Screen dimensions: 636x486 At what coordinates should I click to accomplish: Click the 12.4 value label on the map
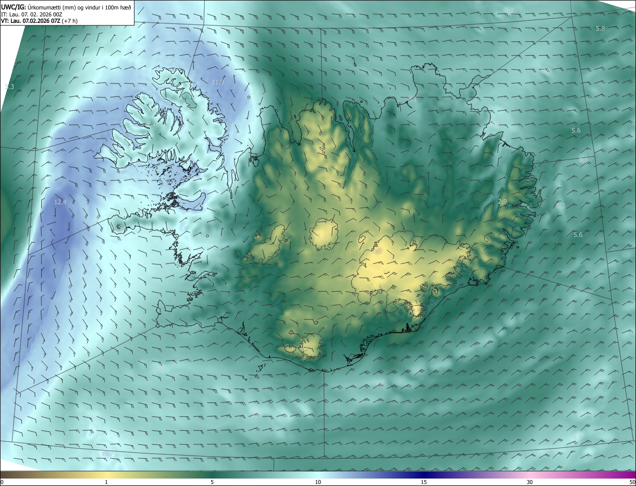[60, 202]
